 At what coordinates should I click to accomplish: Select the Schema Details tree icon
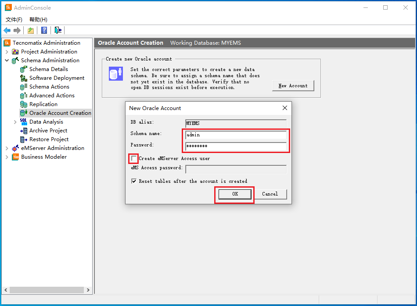pos(24,69)
